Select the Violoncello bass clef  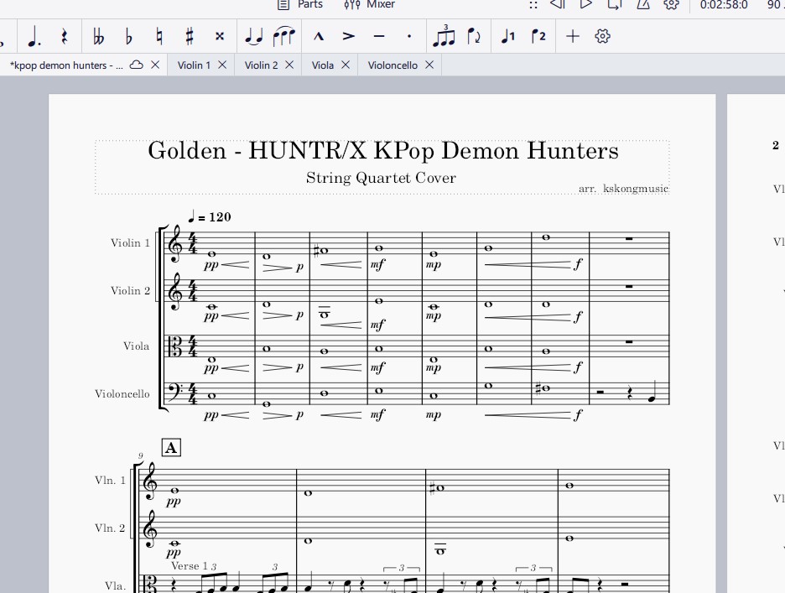click(x=176, y=393)
